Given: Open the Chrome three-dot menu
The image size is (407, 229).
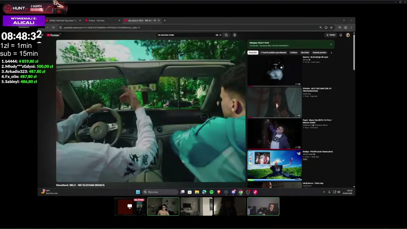Looking at the screenshot, I should tap(351, 28).
